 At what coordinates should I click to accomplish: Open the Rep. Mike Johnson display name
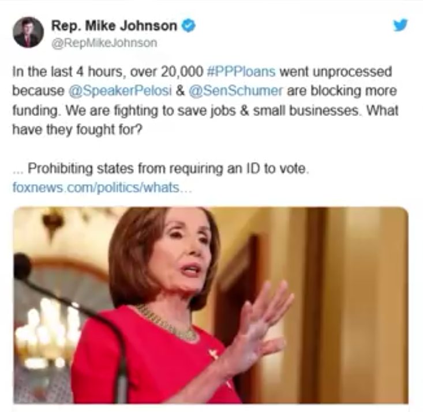(114, 26)
